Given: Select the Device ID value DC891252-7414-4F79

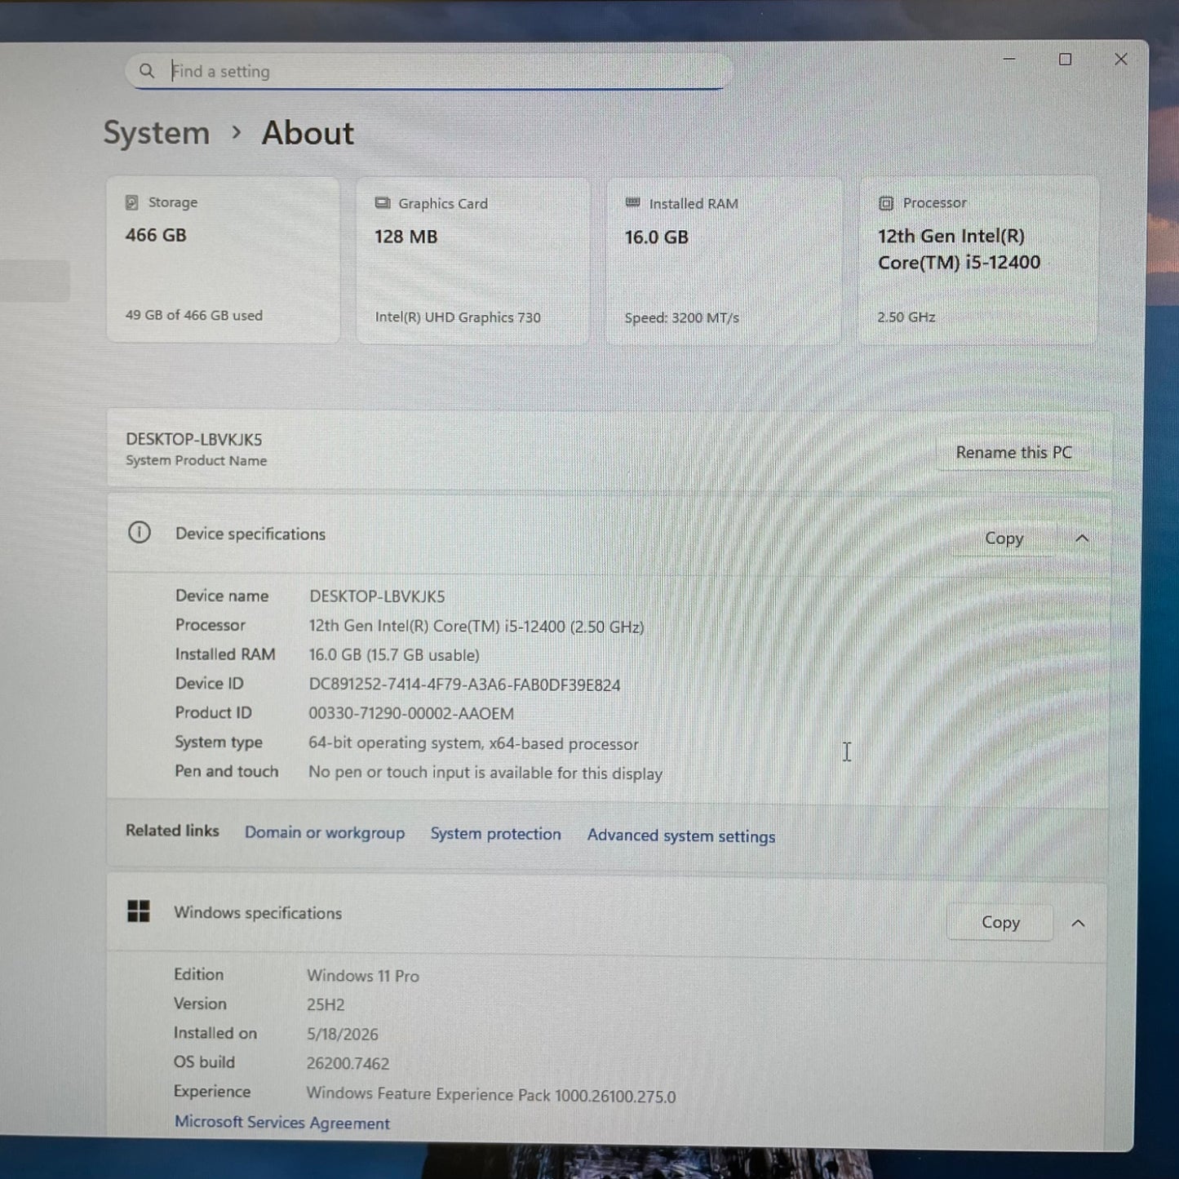Looking at the screenshot, I should click(x=464, y=685).
